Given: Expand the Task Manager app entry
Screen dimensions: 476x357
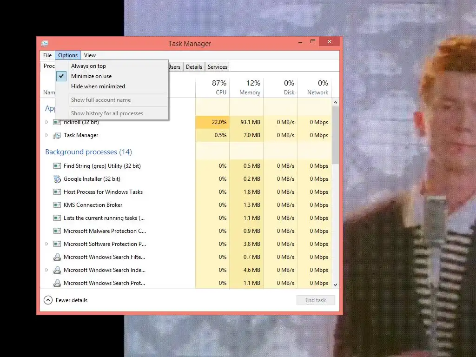Looking at the screenshot, I should tap(47, 135).
